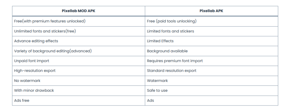Select the 'Safe to use' cell

211,91
